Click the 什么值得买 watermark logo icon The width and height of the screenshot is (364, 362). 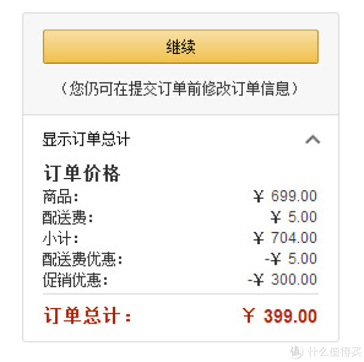[297, 351]
